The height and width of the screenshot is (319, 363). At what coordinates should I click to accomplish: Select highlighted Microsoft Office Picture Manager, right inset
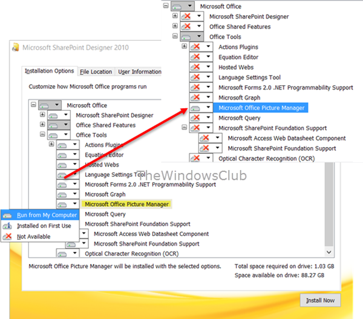click(x=261, y=108)
